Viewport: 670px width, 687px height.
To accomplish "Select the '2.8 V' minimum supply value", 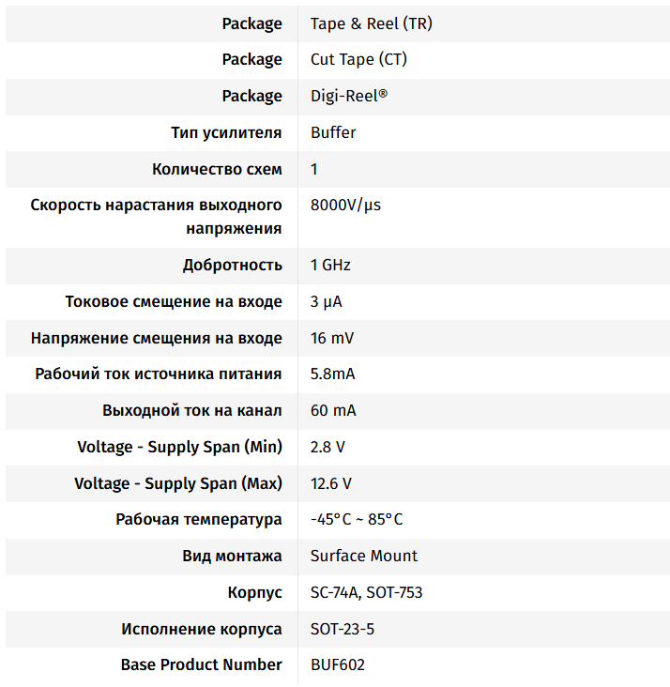I will pyautogui.click(x=327, y=447).
